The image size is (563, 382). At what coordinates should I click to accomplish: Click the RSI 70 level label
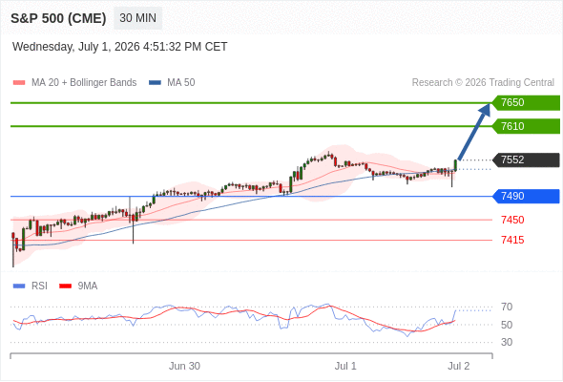[507, 307]
